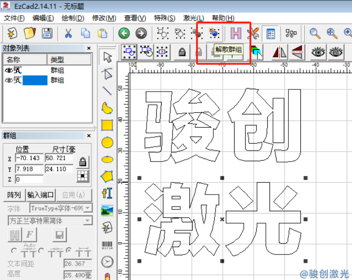Image resolution: width=352 pixels, height=280 pixels.
Task: Create a new file with New icon
Action: click(12, 33)
